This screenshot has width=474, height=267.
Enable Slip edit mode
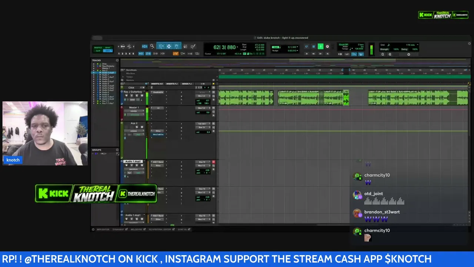[98, 51]
